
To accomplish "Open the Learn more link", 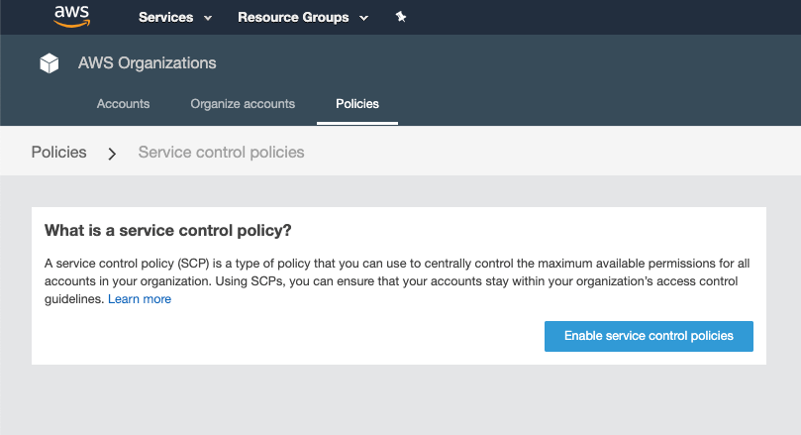I will click(140, 299).
